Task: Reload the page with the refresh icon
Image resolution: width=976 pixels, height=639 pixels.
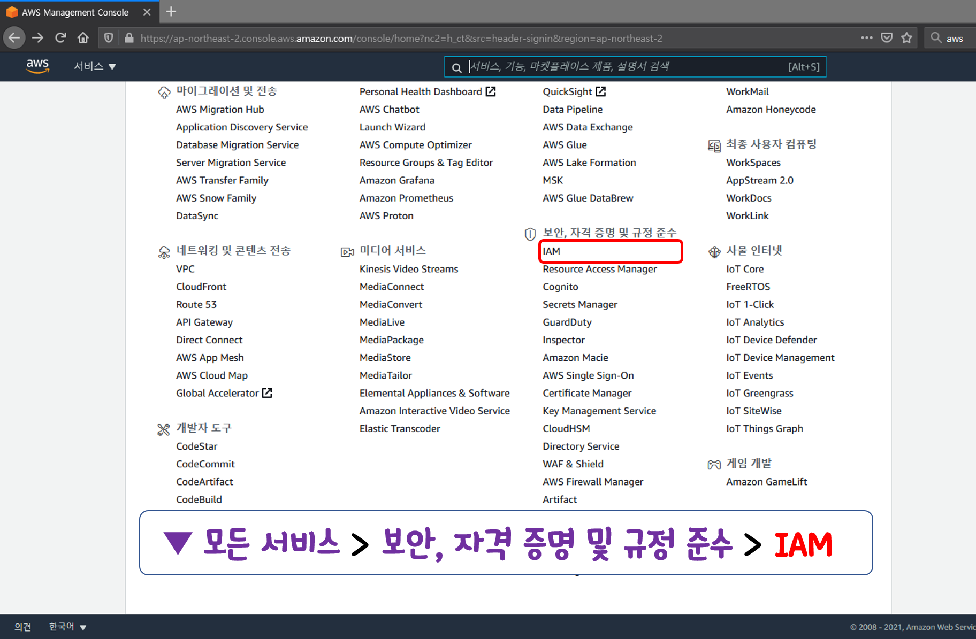Action: click(60, 38)
